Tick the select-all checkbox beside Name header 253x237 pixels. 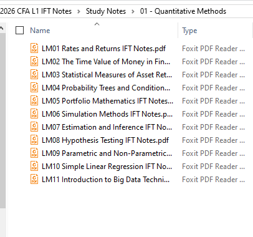19,31
